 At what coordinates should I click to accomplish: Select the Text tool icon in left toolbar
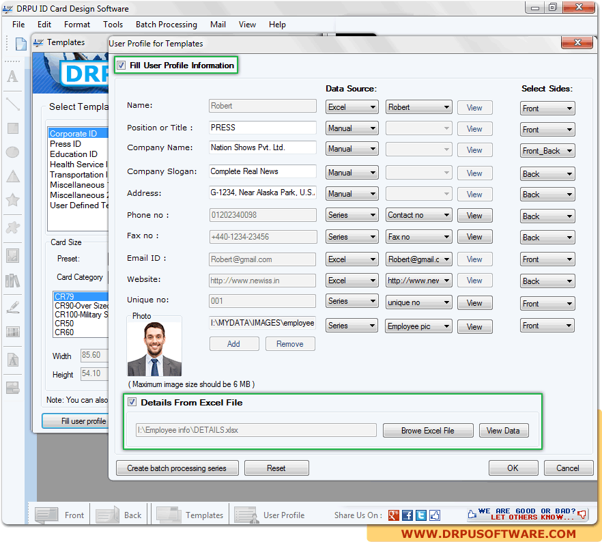click(x=13, y=76)
